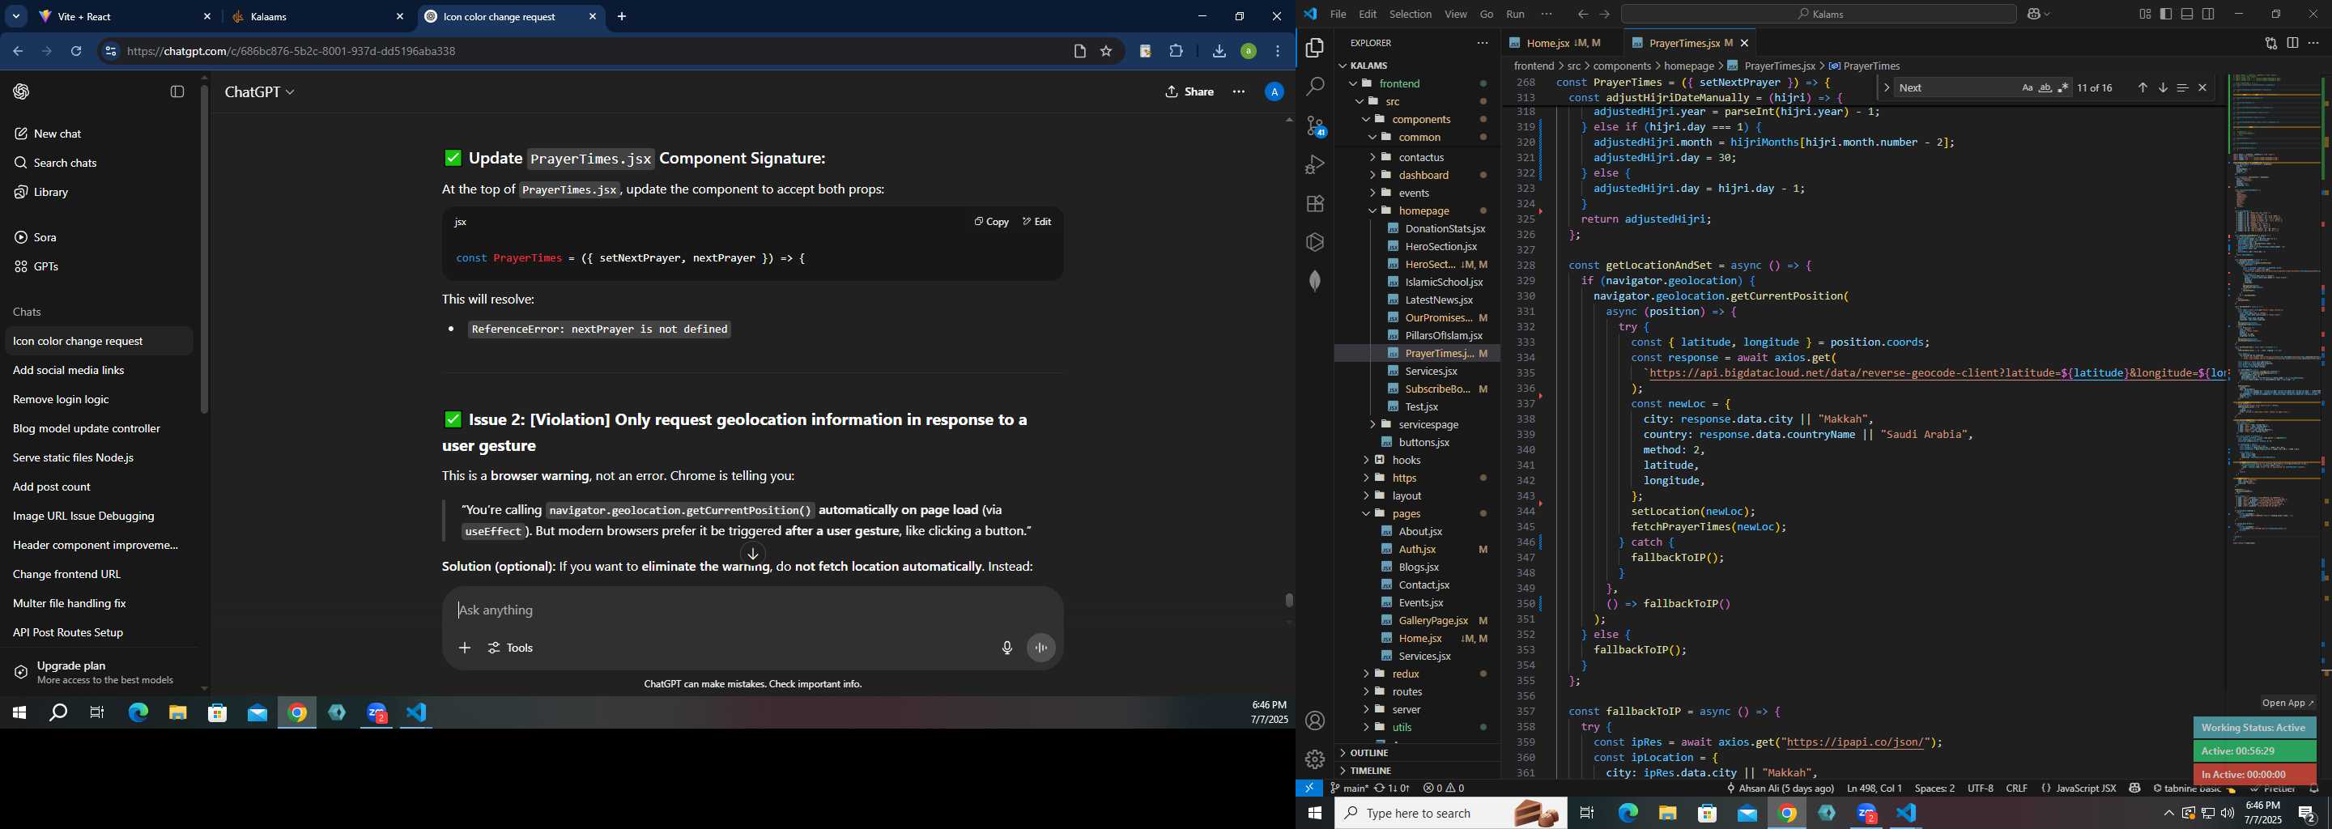The image size is (2332, 829).
Task: Start voice mode in ChatGPT composer
Action: (1041, 647)
